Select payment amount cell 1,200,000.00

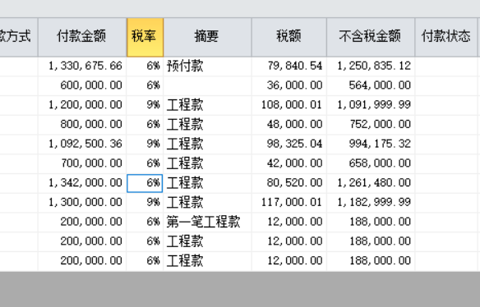click(82, 105)
